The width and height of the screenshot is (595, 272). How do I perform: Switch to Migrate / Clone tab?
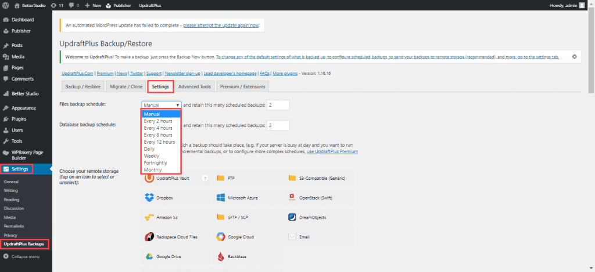pyautogui.click(x=126, y=87)
